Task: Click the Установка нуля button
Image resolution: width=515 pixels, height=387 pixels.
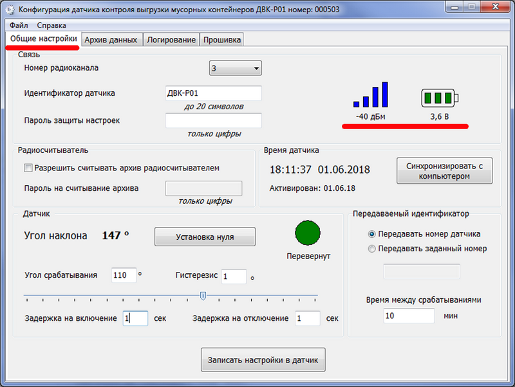Action: tap(205, 237)
